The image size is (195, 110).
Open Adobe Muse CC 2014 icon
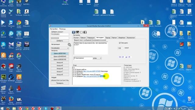tap(3, 79)
